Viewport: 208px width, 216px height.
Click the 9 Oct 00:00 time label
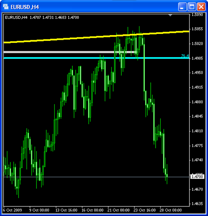click(39, 210)
